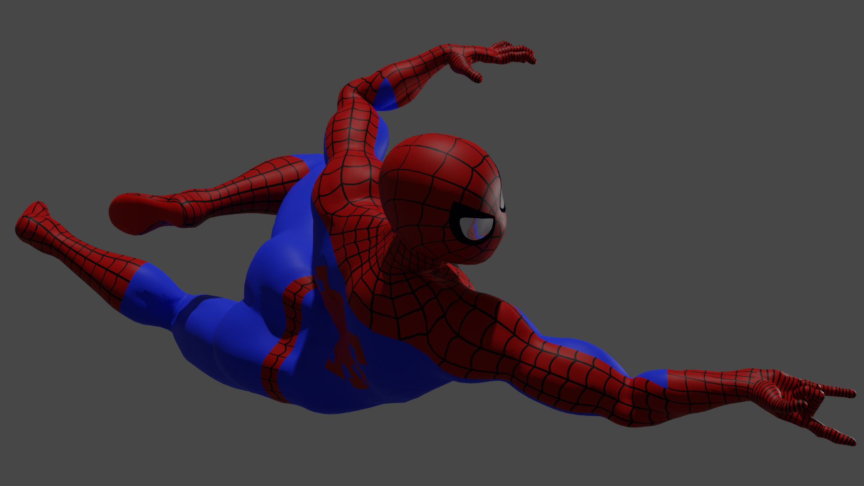Click the outstretched hand at lower right
The height and width of the screenshot is (486, 864).
pyautogui.click(x=796, y=400)
